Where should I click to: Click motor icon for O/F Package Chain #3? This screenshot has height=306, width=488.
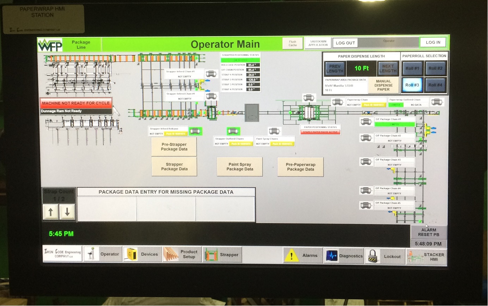366,161
